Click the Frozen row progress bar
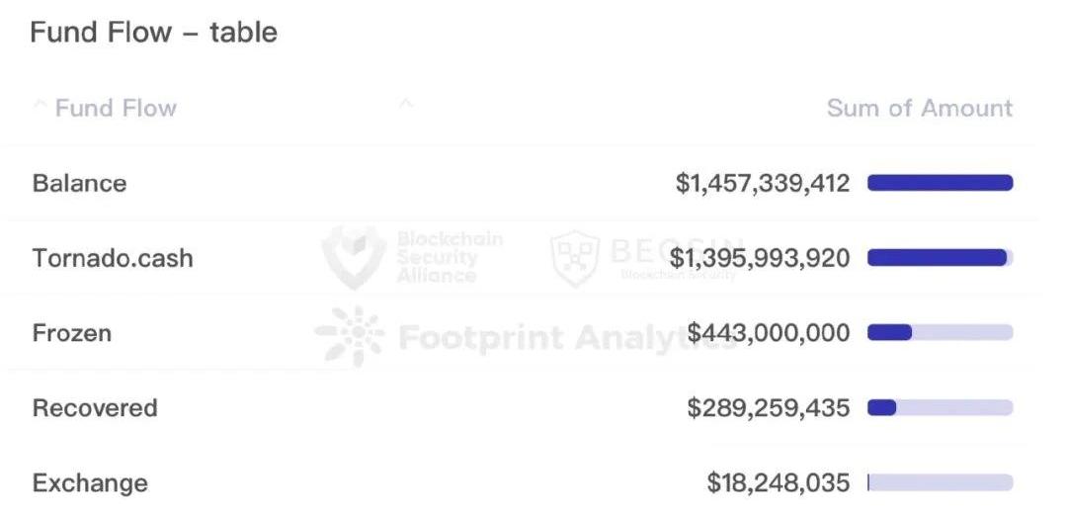This screenshot has width=1067, height=515. click(x=940, y=333)
